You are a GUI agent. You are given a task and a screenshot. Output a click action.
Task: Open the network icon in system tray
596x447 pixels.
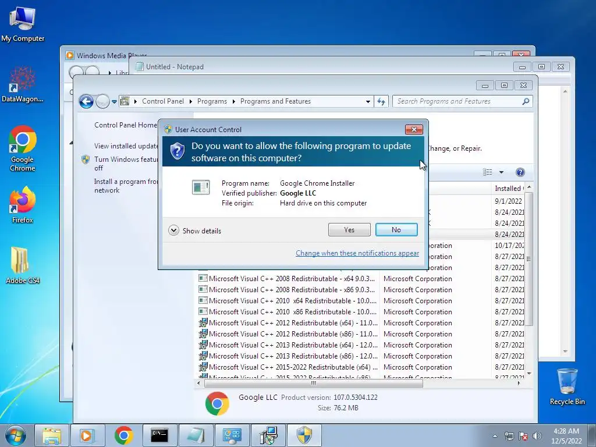coord(509,436)
